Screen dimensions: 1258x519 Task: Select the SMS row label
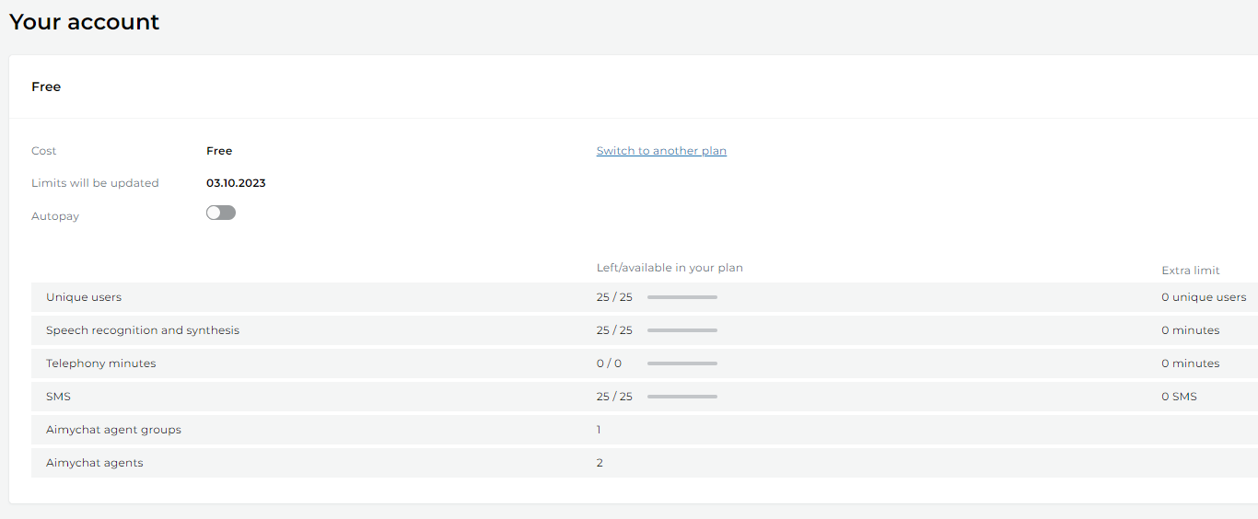click(58, 397)
